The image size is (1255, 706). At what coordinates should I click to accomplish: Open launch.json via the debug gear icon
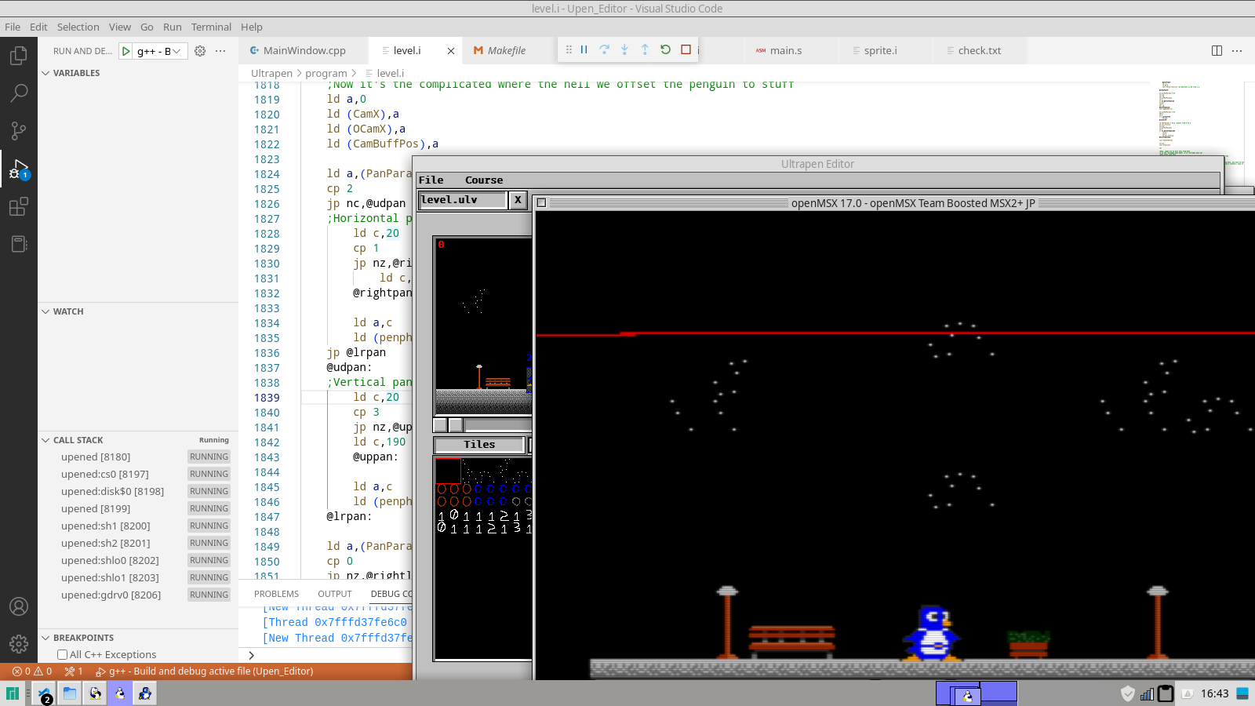(200, 51)
